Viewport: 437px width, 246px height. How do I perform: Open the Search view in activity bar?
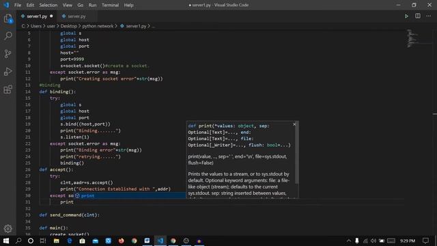[8, 36]
